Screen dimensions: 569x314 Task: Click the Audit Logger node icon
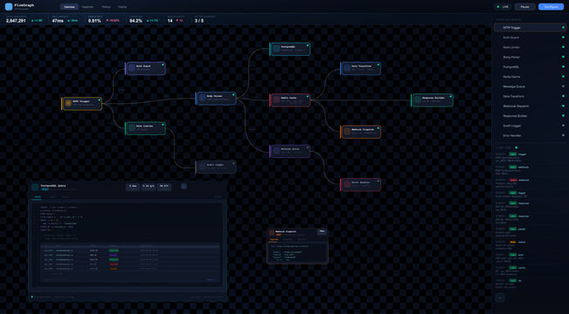coord(203,167)
